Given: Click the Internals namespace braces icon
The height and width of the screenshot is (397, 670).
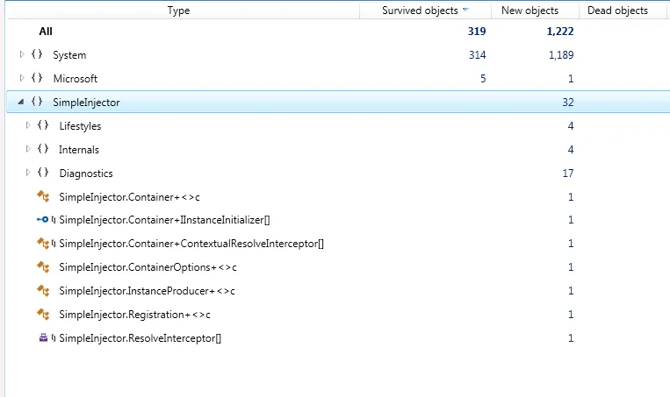Looking at the screenshot, I should 43,148.
